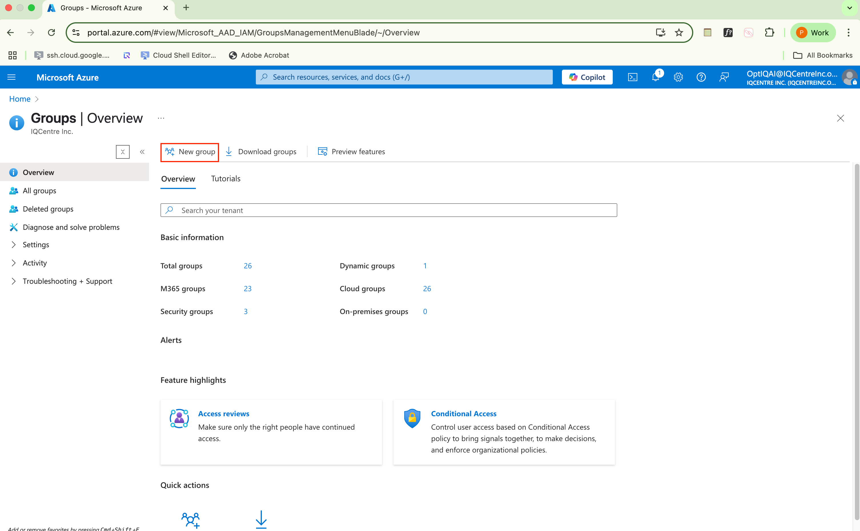This screenshot has width=860, height=531.
Task: Open portal settings gear
Action: point(678,77)
